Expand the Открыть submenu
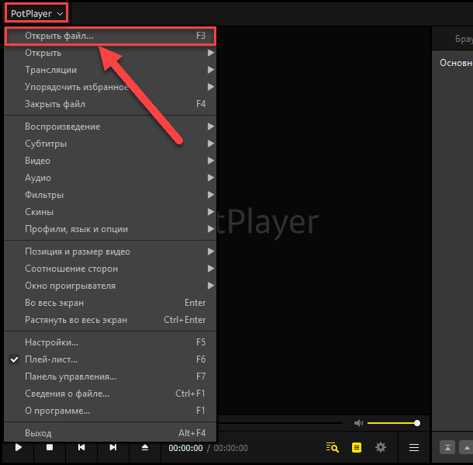The width and height of the screenshot is (473, 465). (x=110, y=53)
